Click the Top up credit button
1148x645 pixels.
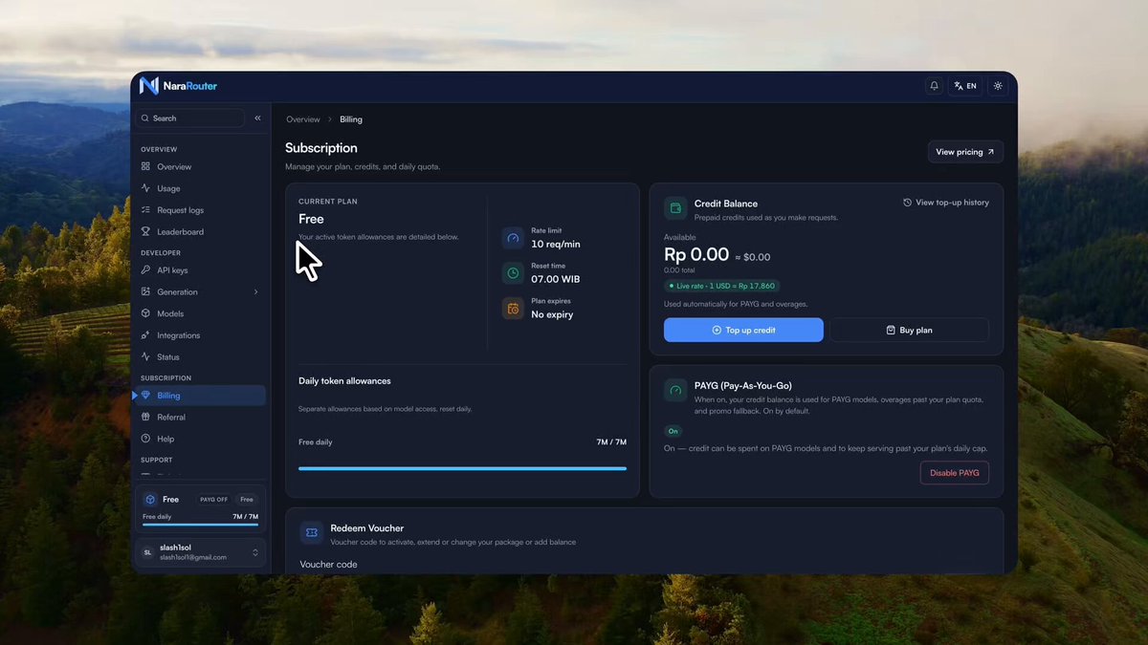click(x=743, y=330)
